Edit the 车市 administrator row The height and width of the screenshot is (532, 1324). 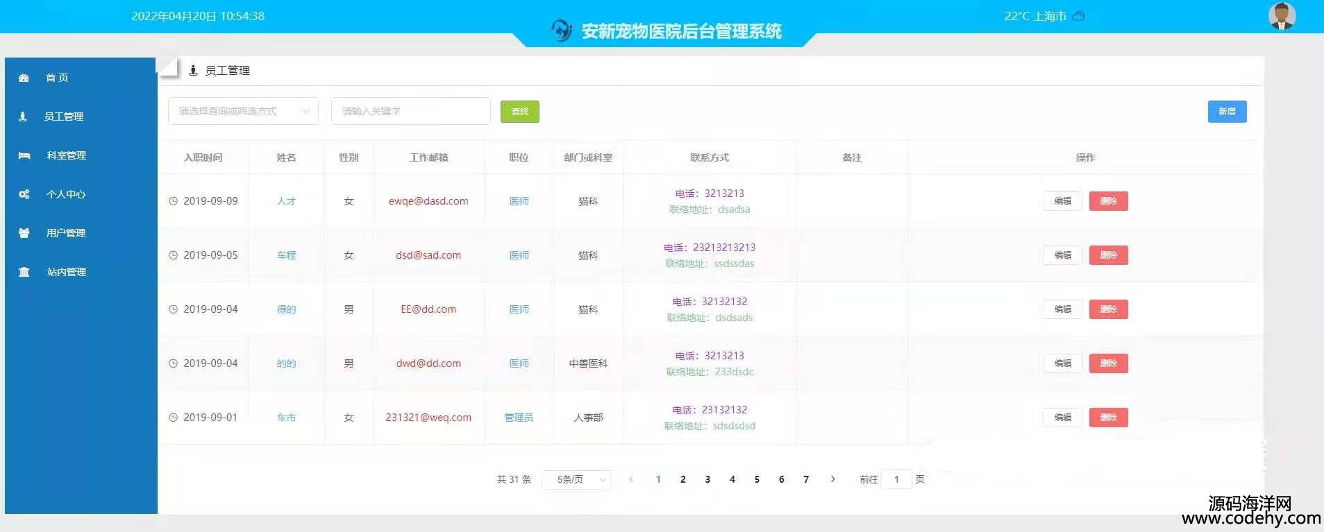(x=1062, y=418)
